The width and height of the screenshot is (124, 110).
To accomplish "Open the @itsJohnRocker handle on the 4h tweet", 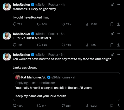I will coord(47,5).
